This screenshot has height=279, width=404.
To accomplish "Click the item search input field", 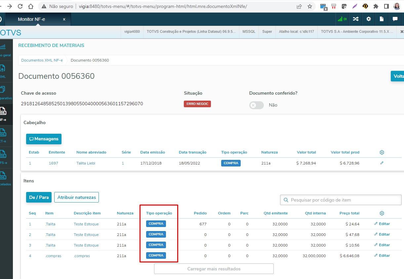I will [x=341, y=200].
